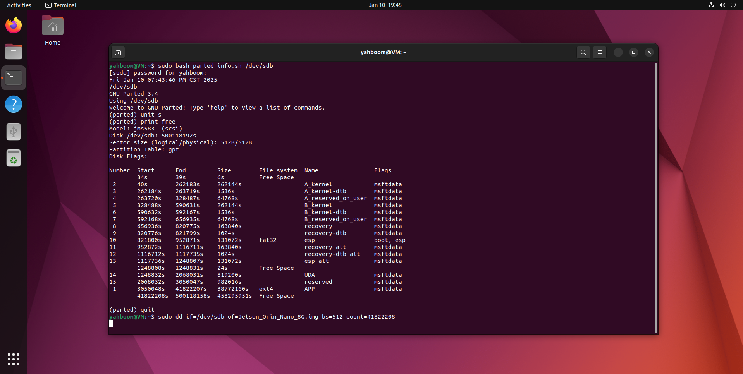Open the power system menu
The height and width of the screenshot is (374, 743).
(x=733, y=5)
